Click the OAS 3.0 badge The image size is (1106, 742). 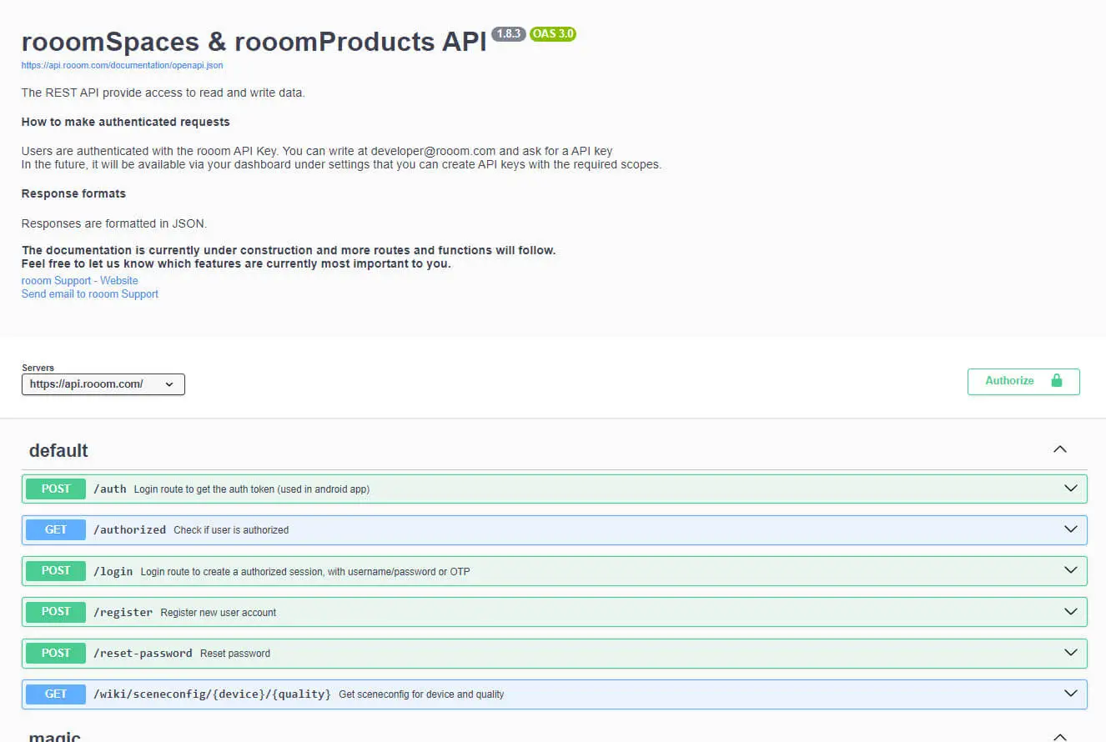pos(553,34)
